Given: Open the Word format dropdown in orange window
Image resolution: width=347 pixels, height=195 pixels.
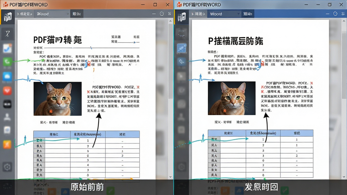Looking at the screenshot, I should (x=53, y=14).
